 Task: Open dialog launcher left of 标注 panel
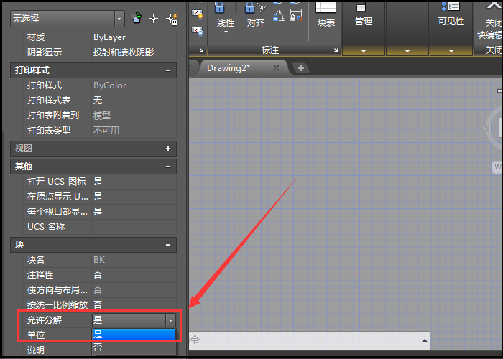[201, 50]
